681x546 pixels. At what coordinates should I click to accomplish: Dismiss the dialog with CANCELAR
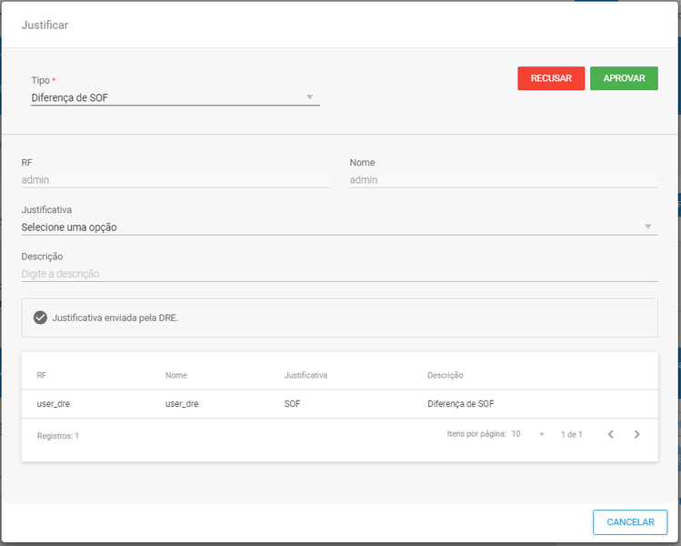coord(630,522)
